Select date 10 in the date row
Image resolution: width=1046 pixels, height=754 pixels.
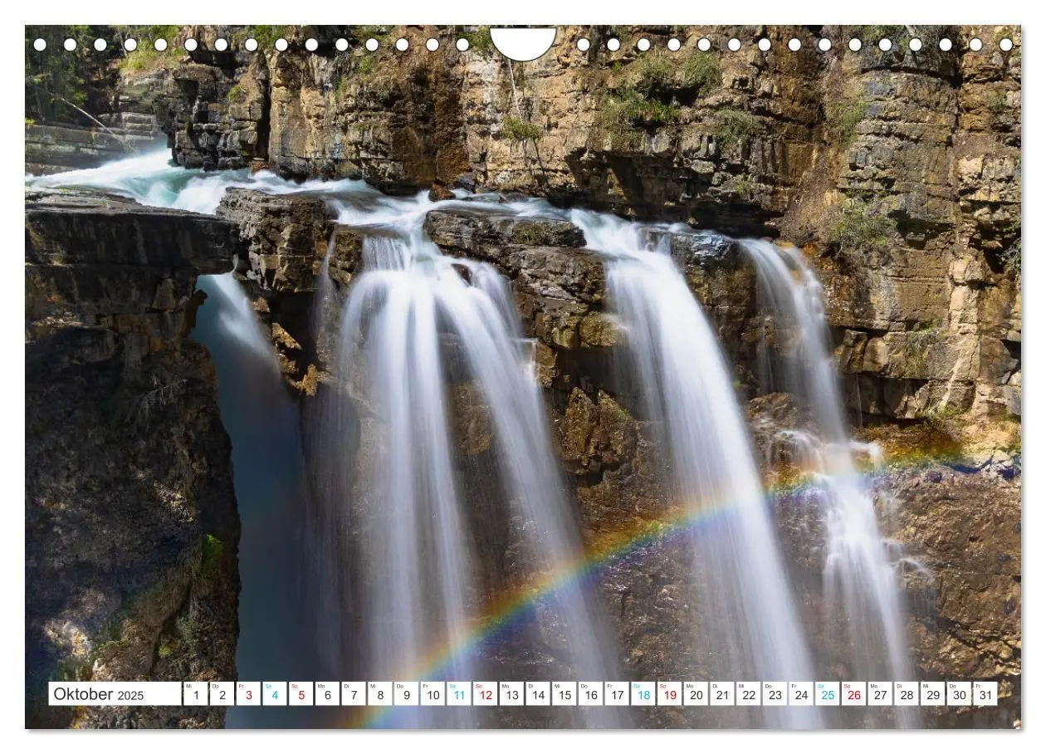click(433, 694)
